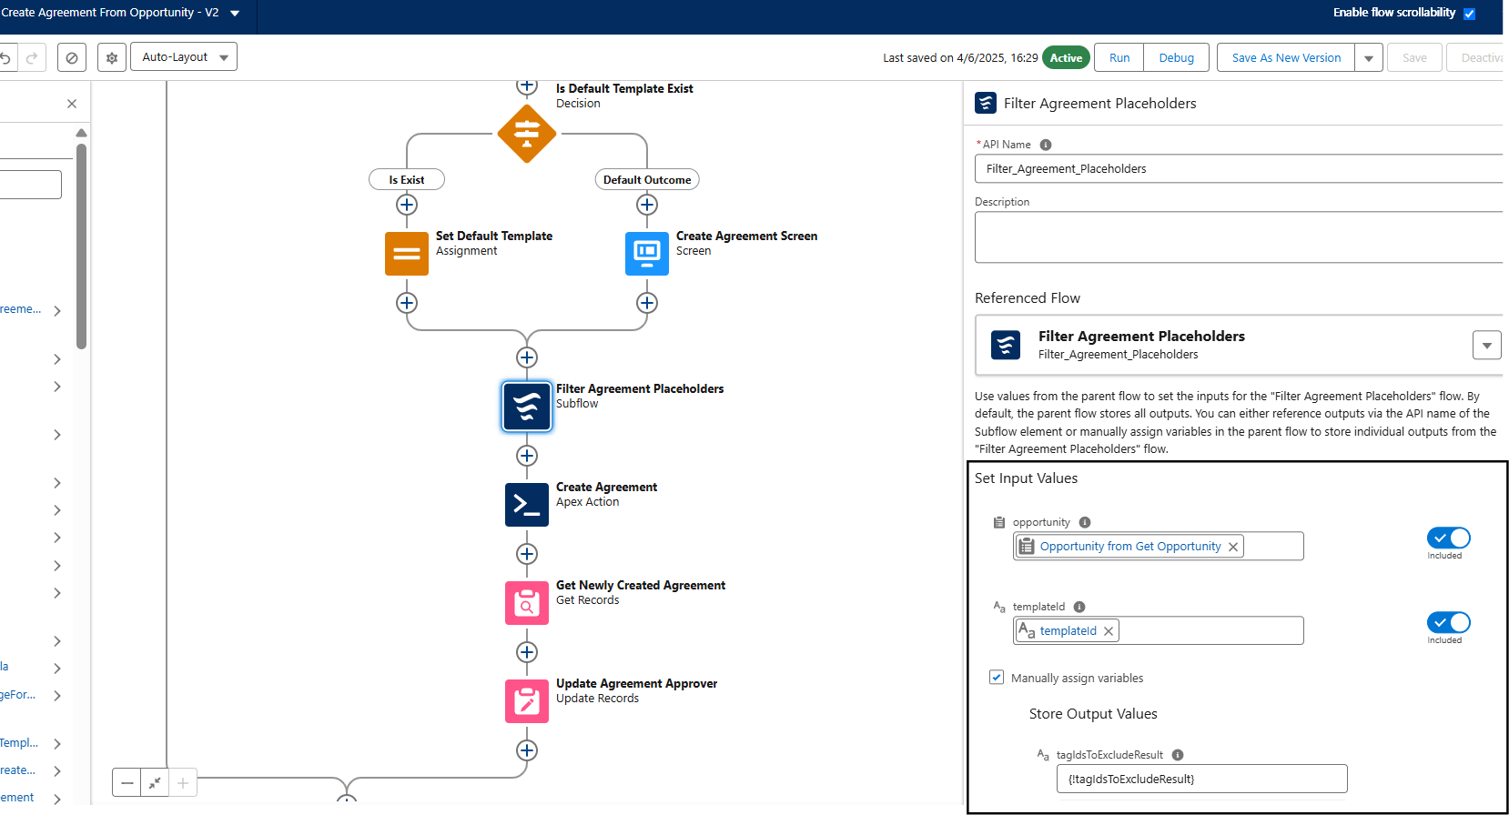This screenshot has width=1509, height=815.
Task: Click the left panel vertical scrollbar
Action: pos(81,246)
